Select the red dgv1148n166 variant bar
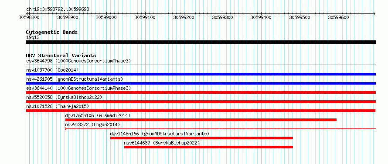388x164 pixels. (x=202, y=138)
